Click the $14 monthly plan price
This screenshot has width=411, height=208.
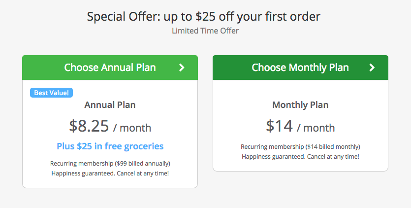[279, 126]
